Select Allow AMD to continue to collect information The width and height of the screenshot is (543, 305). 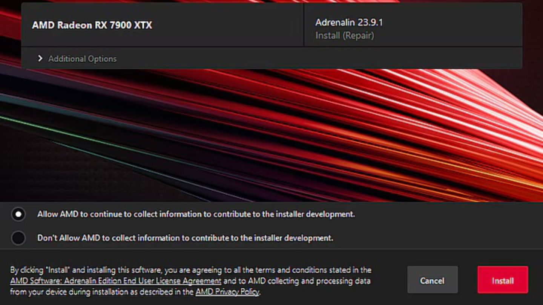click(x=18, y=214)
